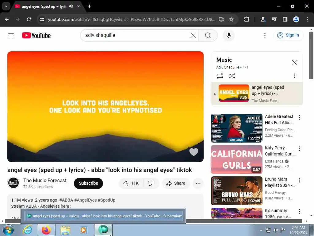314x236 pixels.
Task: Open options for Bruno Mars Playlist
Action: click(x=299, y=180)
